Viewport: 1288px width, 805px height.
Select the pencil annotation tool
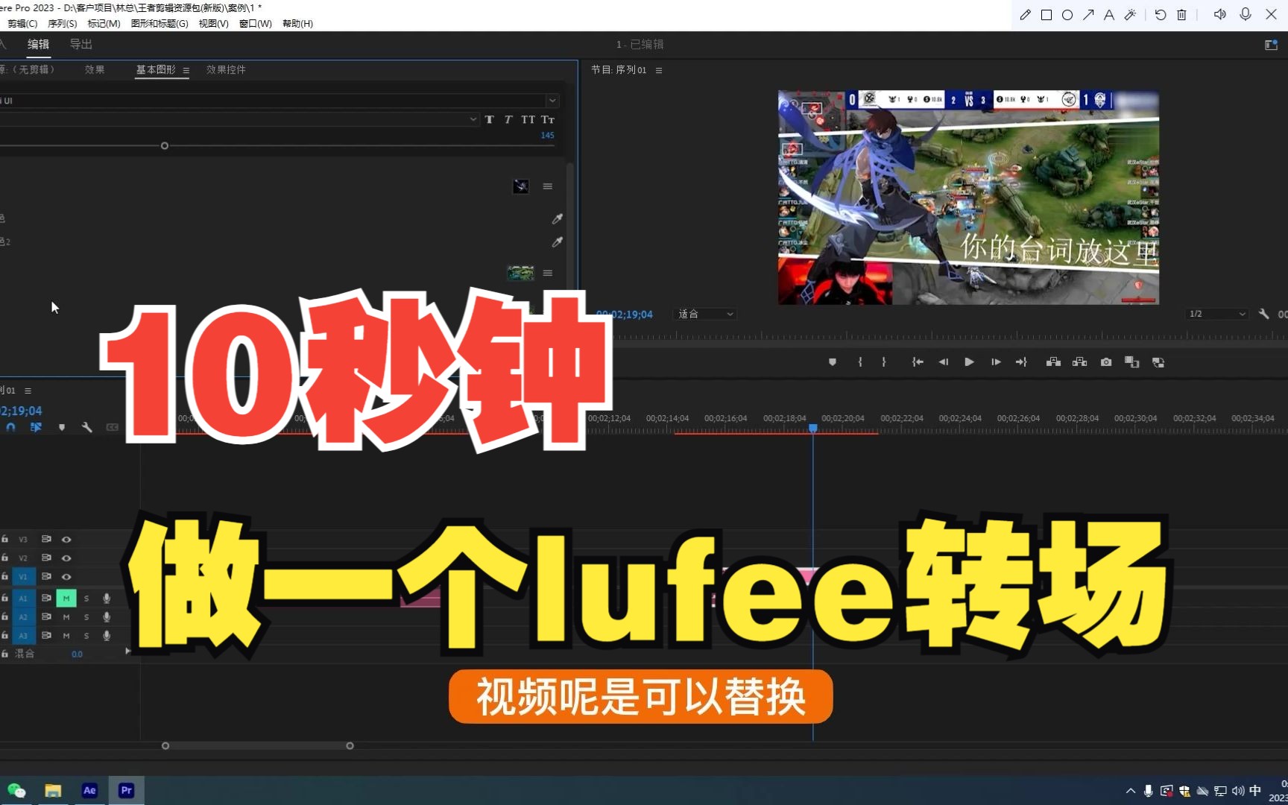1025,15
